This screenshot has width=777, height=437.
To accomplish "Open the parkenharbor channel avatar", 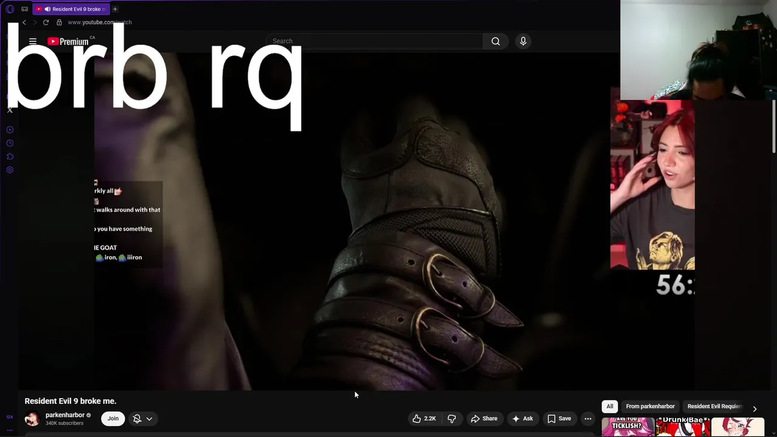I will coord(32,418).
